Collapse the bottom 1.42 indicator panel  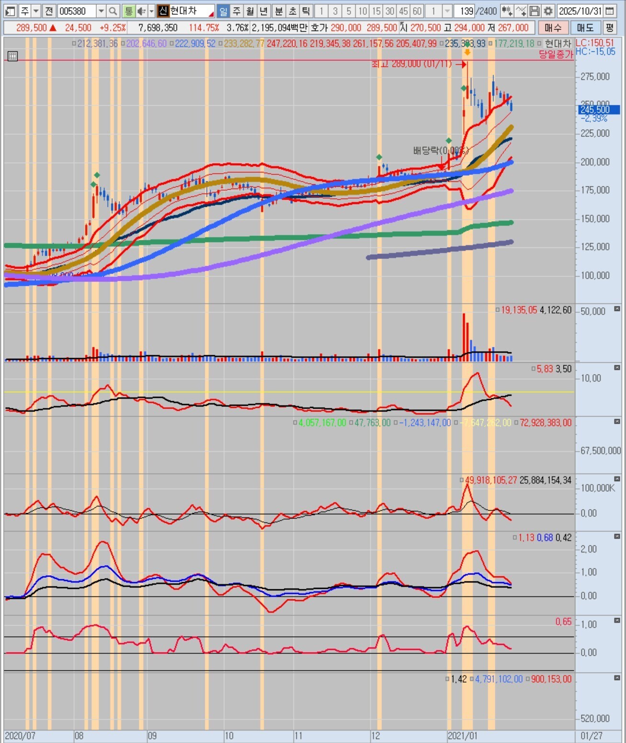(617, 678)
